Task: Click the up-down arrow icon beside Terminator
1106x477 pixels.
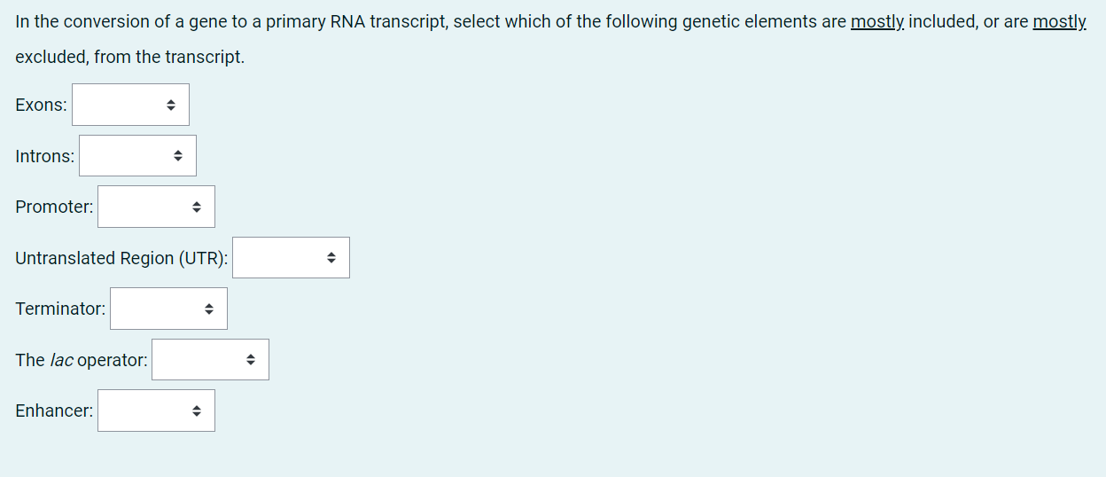Action: [x=209, y=309]
